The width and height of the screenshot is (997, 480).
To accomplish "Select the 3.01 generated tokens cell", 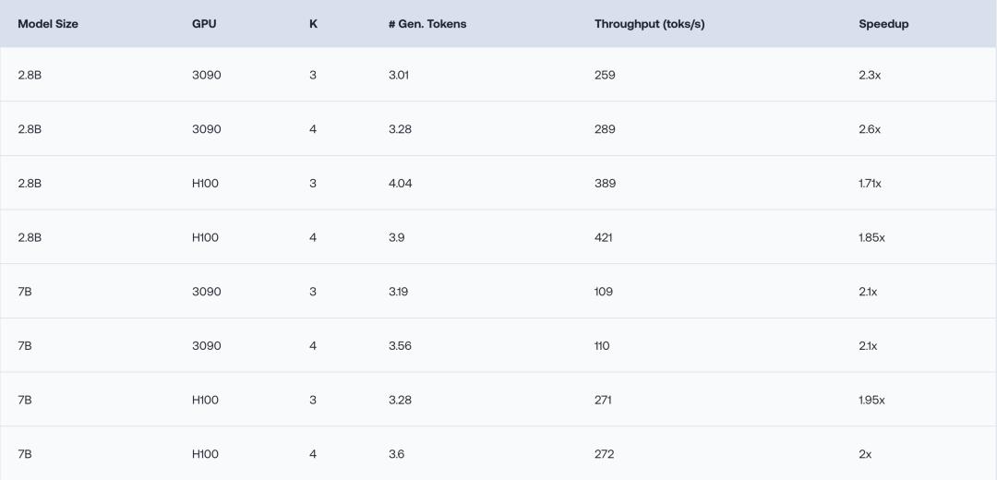I will pos(399,75).
